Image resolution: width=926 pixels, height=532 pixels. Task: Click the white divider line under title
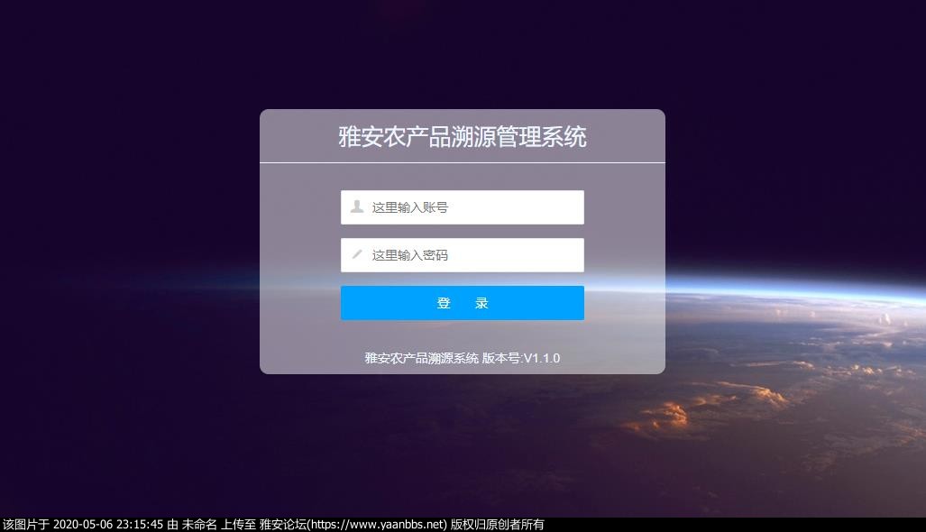point(463,162)
